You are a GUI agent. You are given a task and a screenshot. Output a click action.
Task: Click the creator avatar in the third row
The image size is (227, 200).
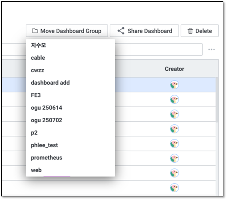174,114
